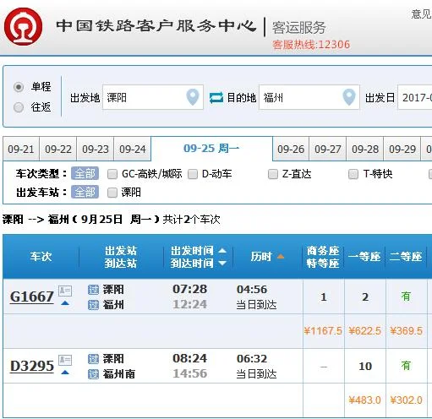Open G1667 ID card info icon
Image resolution: width=432 pixels, height=419 pixels.
pyautogui.click(x=65, y=291)
